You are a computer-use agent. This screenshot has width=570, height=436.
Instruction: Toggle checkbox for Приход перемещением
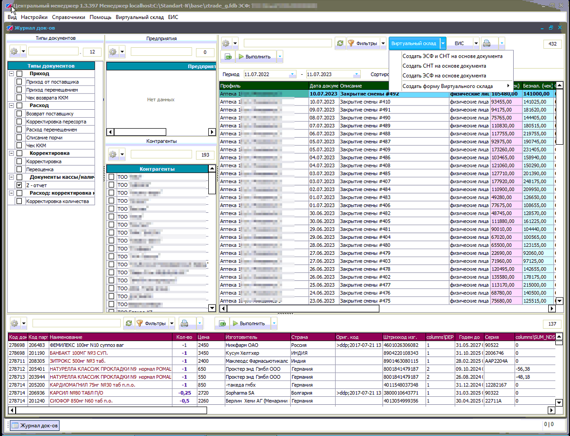19,90
